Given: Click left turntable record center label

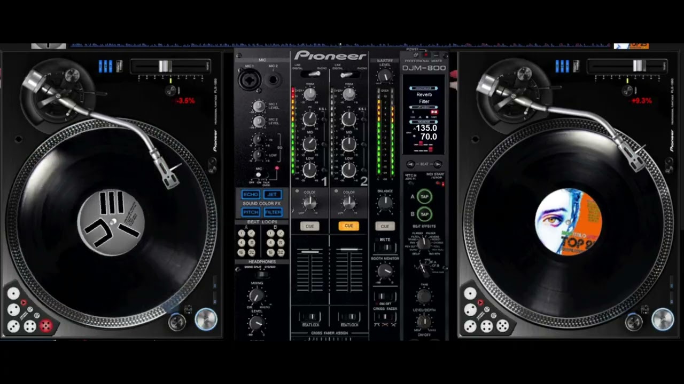Looking at the screenshot, I should pos(111,222).
